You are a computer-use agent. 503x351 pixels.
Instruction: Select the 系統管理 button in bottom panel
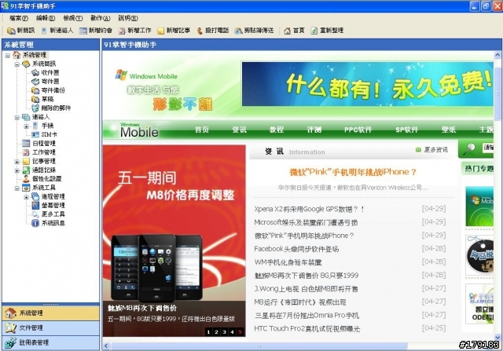(50, 313)
